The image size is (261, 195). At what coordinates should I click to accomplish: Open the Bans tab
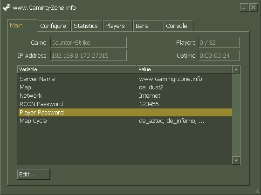[148, 26]
